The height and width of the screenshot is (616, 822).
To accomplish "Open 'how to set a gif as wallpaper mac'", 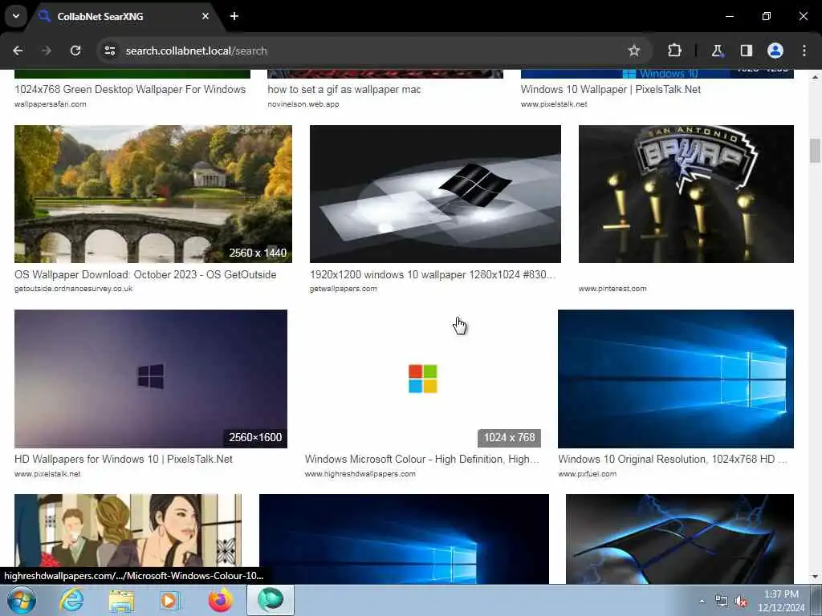I will [344, 90].
